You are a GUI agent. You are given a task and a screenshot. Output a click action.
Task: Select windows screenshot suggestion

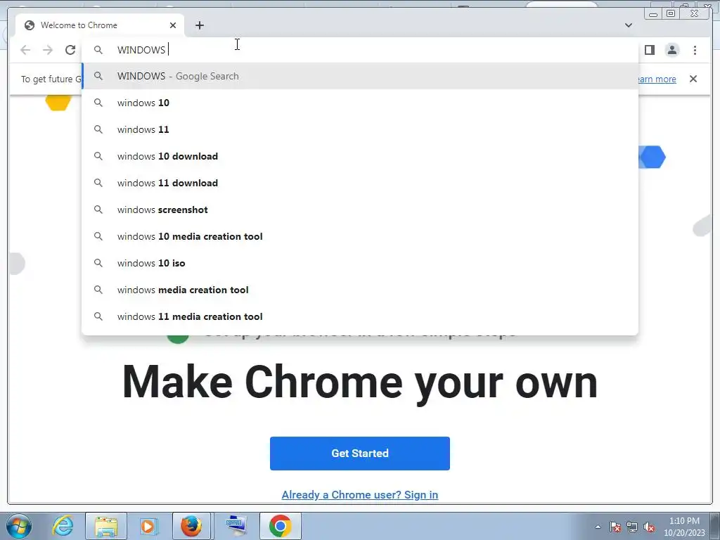[x=360, y=210]
